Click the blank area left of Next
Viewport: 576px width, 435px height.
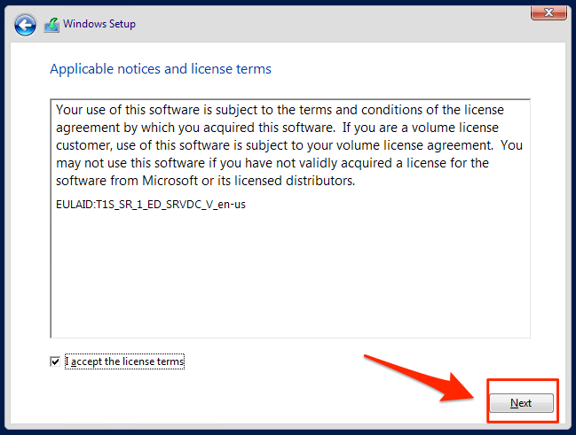[x=266, y=403]
